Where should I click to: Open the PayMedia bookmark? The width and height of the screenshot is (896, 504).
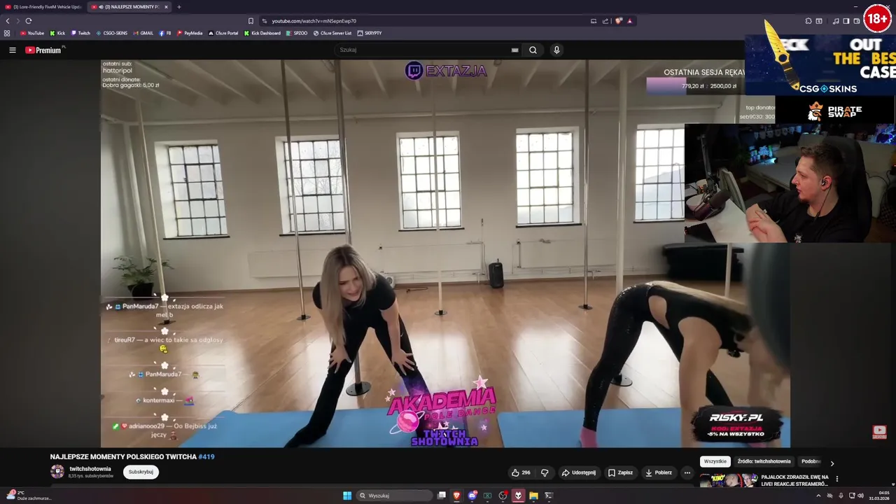pyautogui.click(x=190, y=33)
